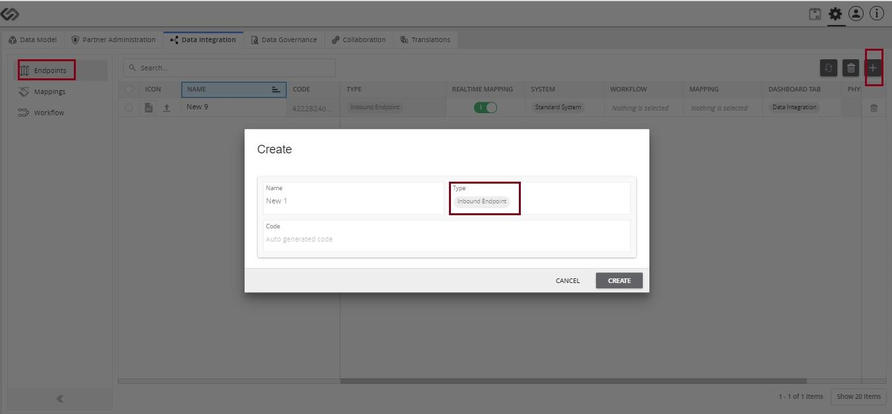Switch to the Data Integration tab
The width and height of the screenshot is (892, 414).
pyautogui.click(x=203, y=39)
